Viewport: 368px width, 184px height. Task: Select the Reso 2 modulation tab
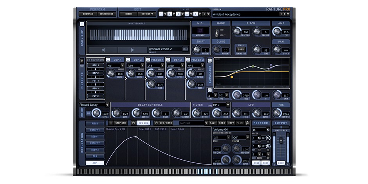click(x=95, y=150)
